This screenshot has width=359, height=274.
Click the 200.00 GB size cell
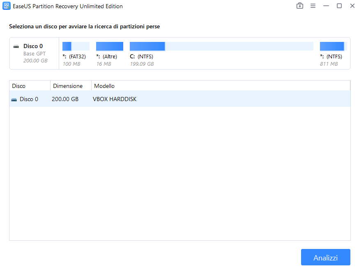tap(65, 99)
